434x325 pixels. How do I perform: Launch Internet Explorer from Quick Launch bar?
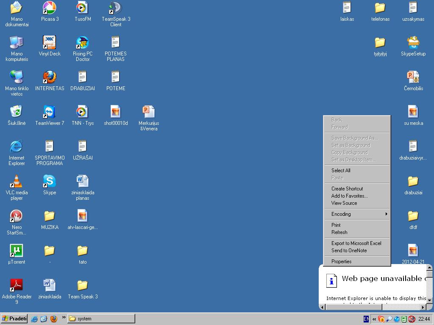tap(34, 319)
